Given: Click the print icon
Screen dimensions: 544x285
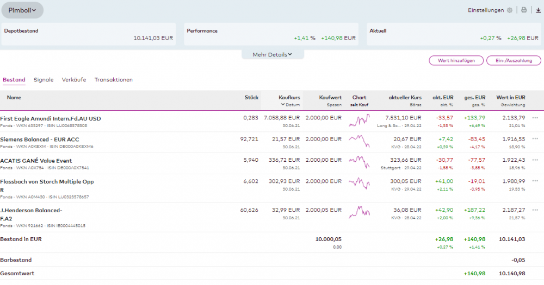Looking at the screenshot, I should [524, 10].
